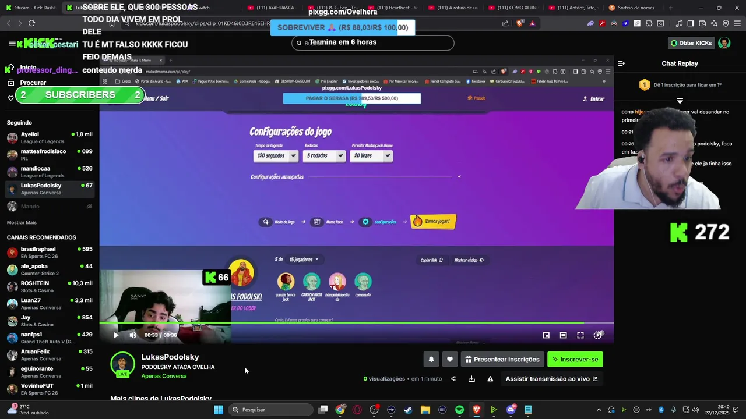Open Spotify from the taskbar
Screen dimensions: 746x419
click(459, 410)
